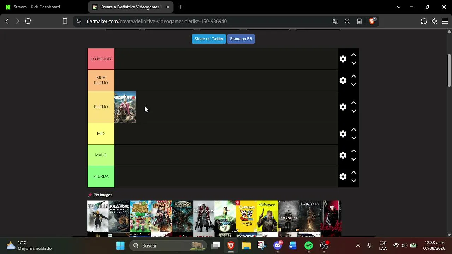Screen dimensions: 452x254
Task: Move BUENO tier down
Action: [353, 111]
